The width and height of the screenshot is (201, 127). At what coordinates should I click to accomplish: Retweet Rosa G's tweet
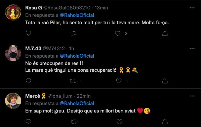[73, 33]
